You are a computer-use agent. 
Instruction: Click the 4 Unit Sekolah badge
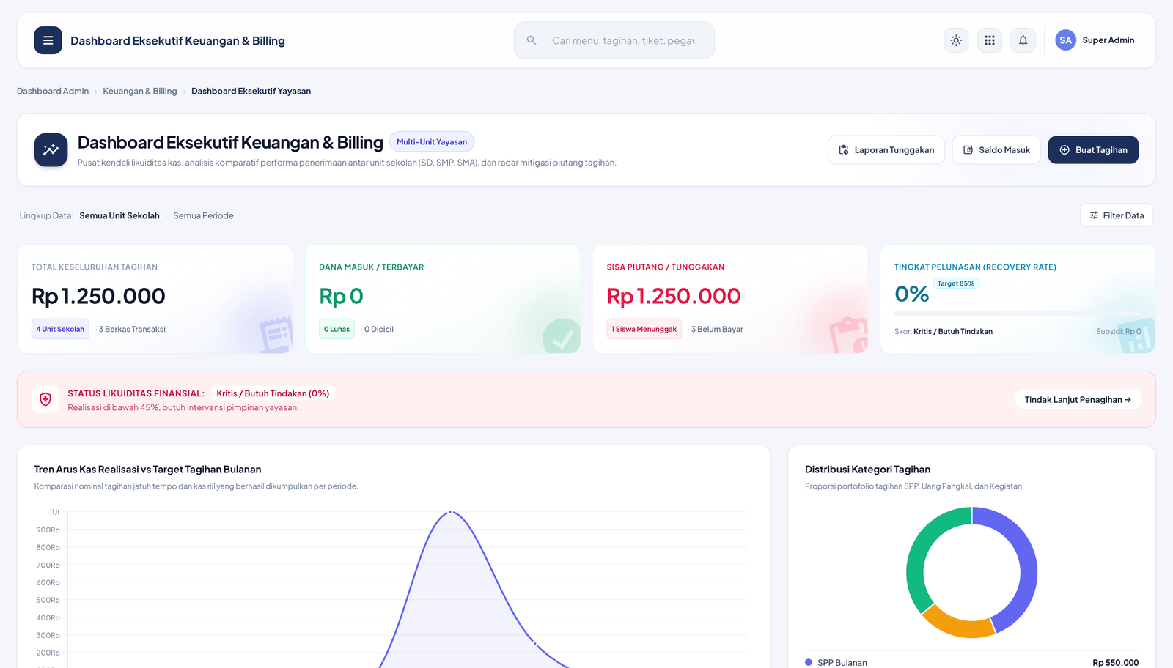click(60, 329)
